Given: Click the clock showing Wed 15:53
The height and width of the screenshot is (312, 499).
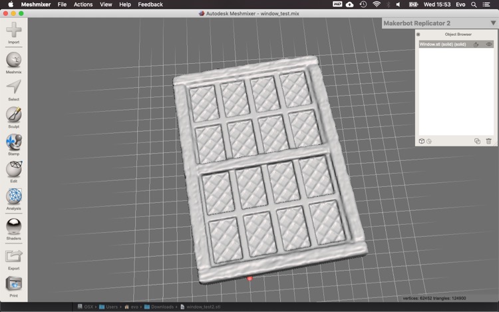Looking at the screenshot, I should pos(437,5).
